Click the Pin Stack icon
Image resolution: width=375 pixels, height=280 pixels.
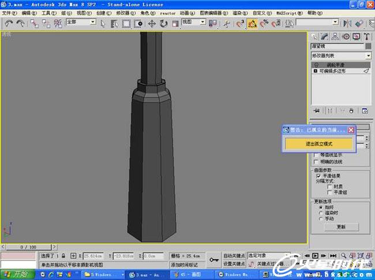click(x=317, y=111)
